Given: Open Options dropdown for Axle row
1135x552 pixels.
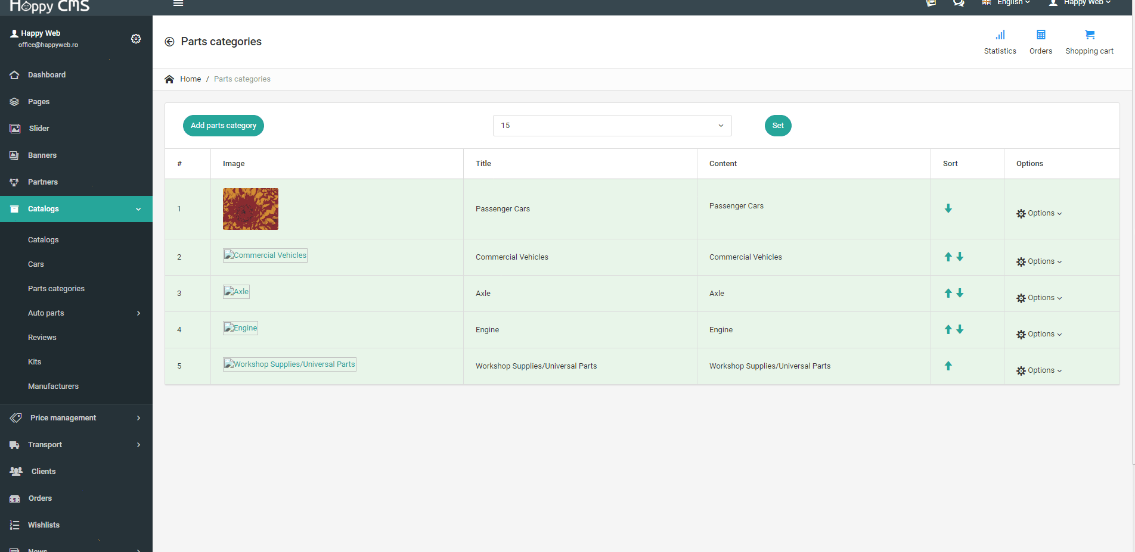Looking at the screenshot, I should click(x=1039, y=298).
